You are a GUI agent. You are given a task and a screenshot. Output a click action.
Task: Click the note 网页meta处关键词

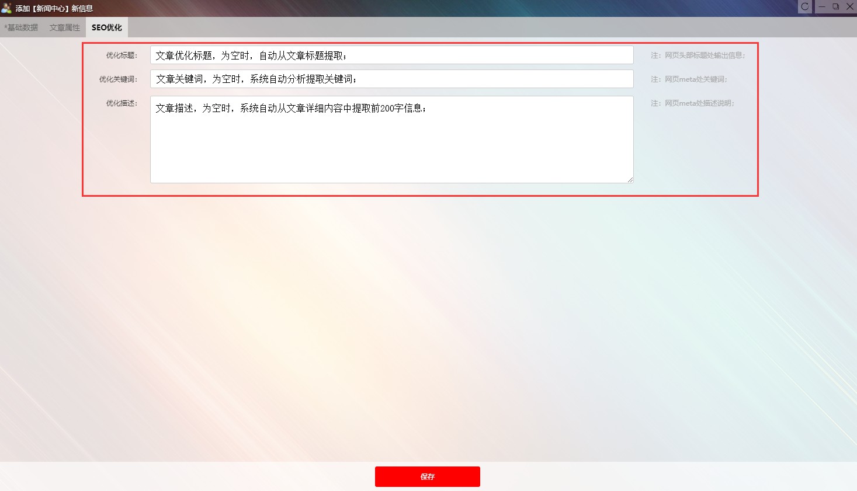coord(689,79)
